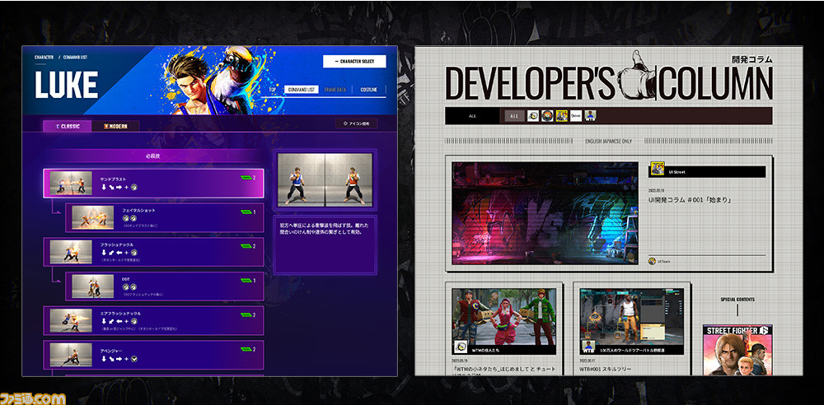Viewport: 824px width, 405px height.
Task: Open the UI開発コラム #001 article headline
Action: pyautogui.click(x=691, y=200)
